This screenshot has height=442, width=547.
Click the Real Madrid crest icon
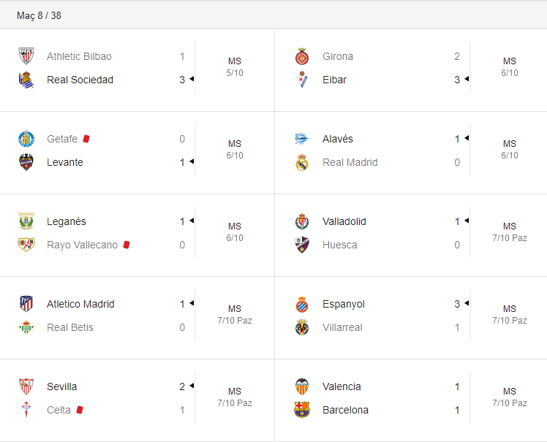[x=302, y=162]
